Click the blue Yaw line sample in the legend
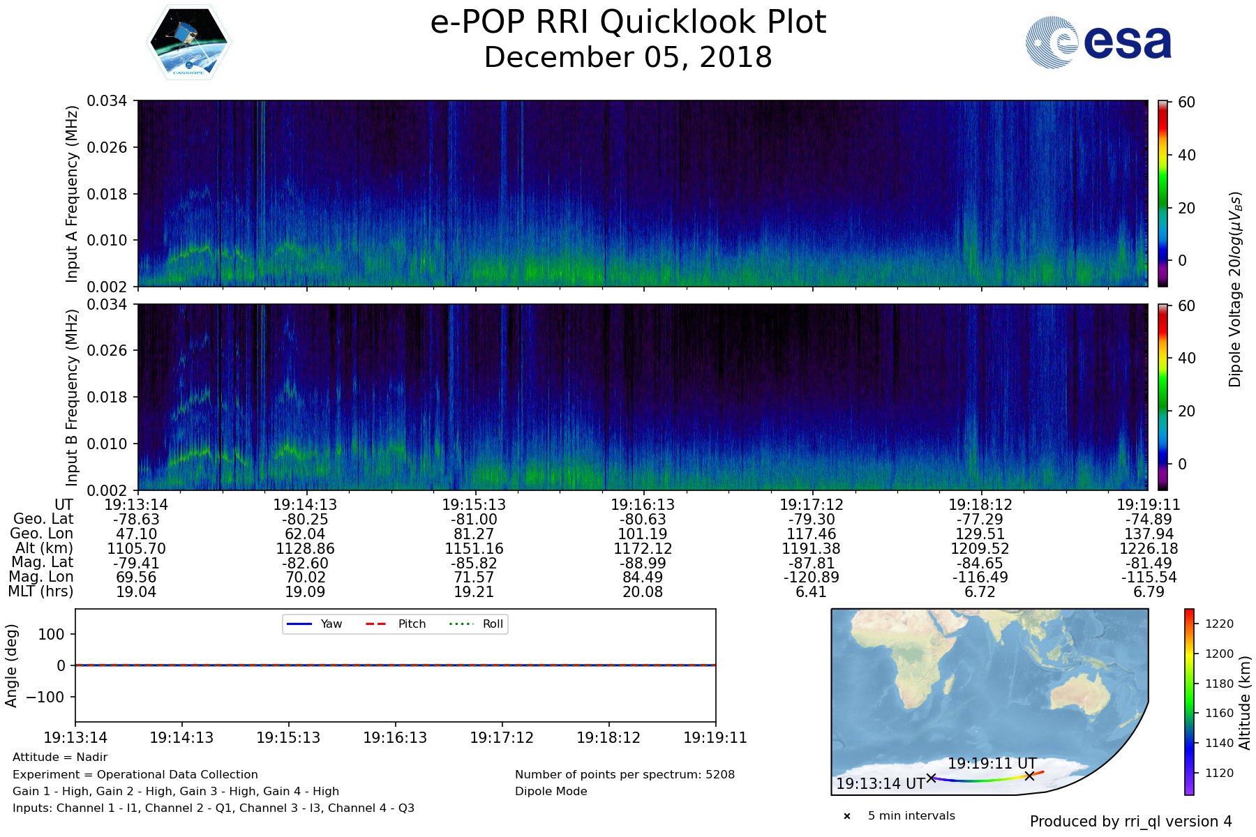Screen dimensions: 1256x837 tap(299, 624)
